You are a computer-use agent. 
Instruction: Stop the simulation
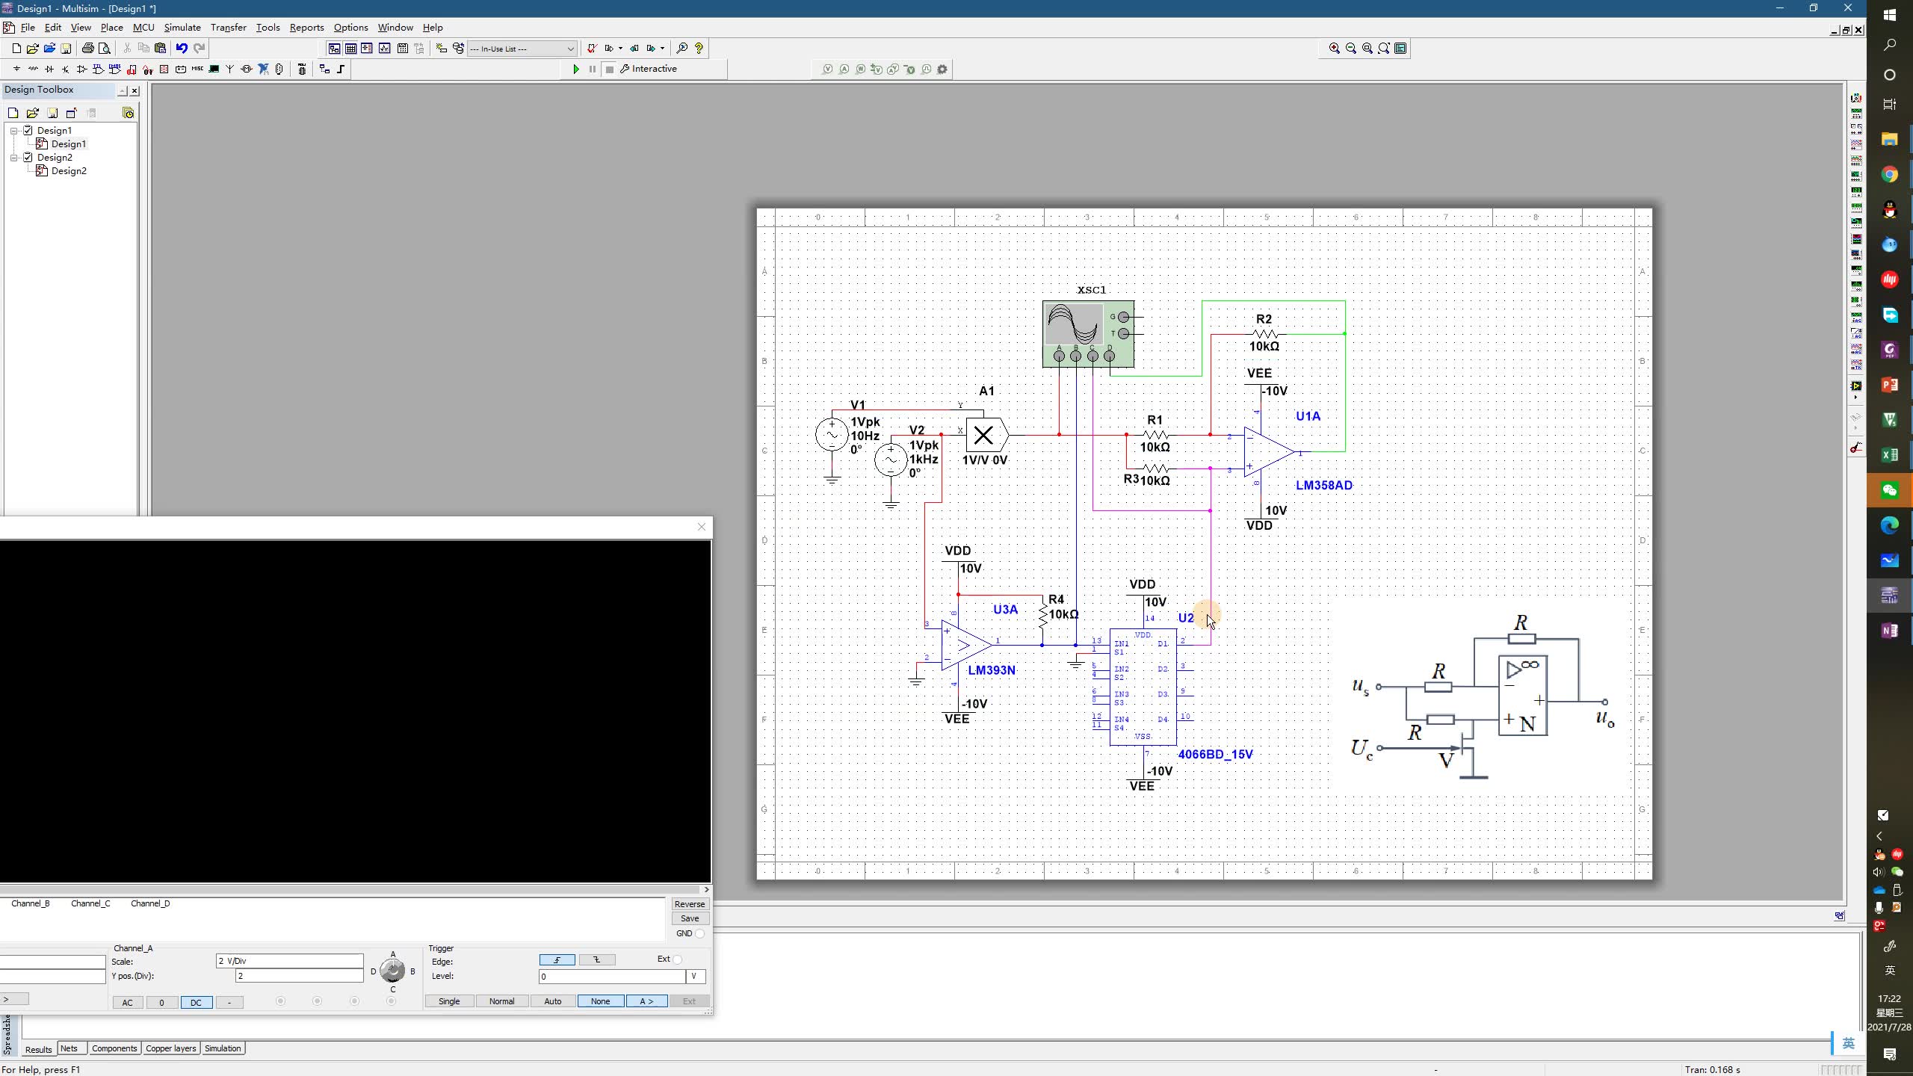pos(610,69)
